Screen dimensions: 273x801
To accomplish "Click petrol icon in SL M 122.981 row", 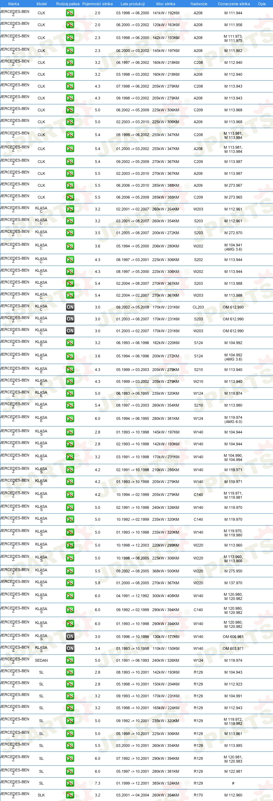I will (x=70, y=771).
